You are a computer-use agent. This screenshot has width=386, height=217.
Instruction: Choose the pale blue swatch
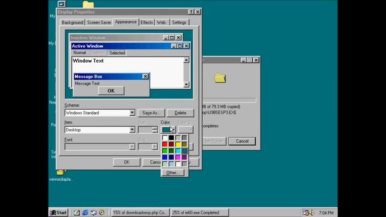[x=171, y=164]
